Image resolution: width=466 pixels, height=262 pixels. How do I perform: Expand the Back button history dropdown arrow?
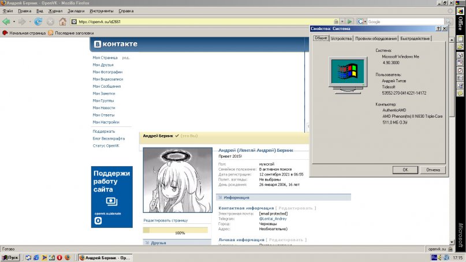pyautogui.click(x=13, y=21)
